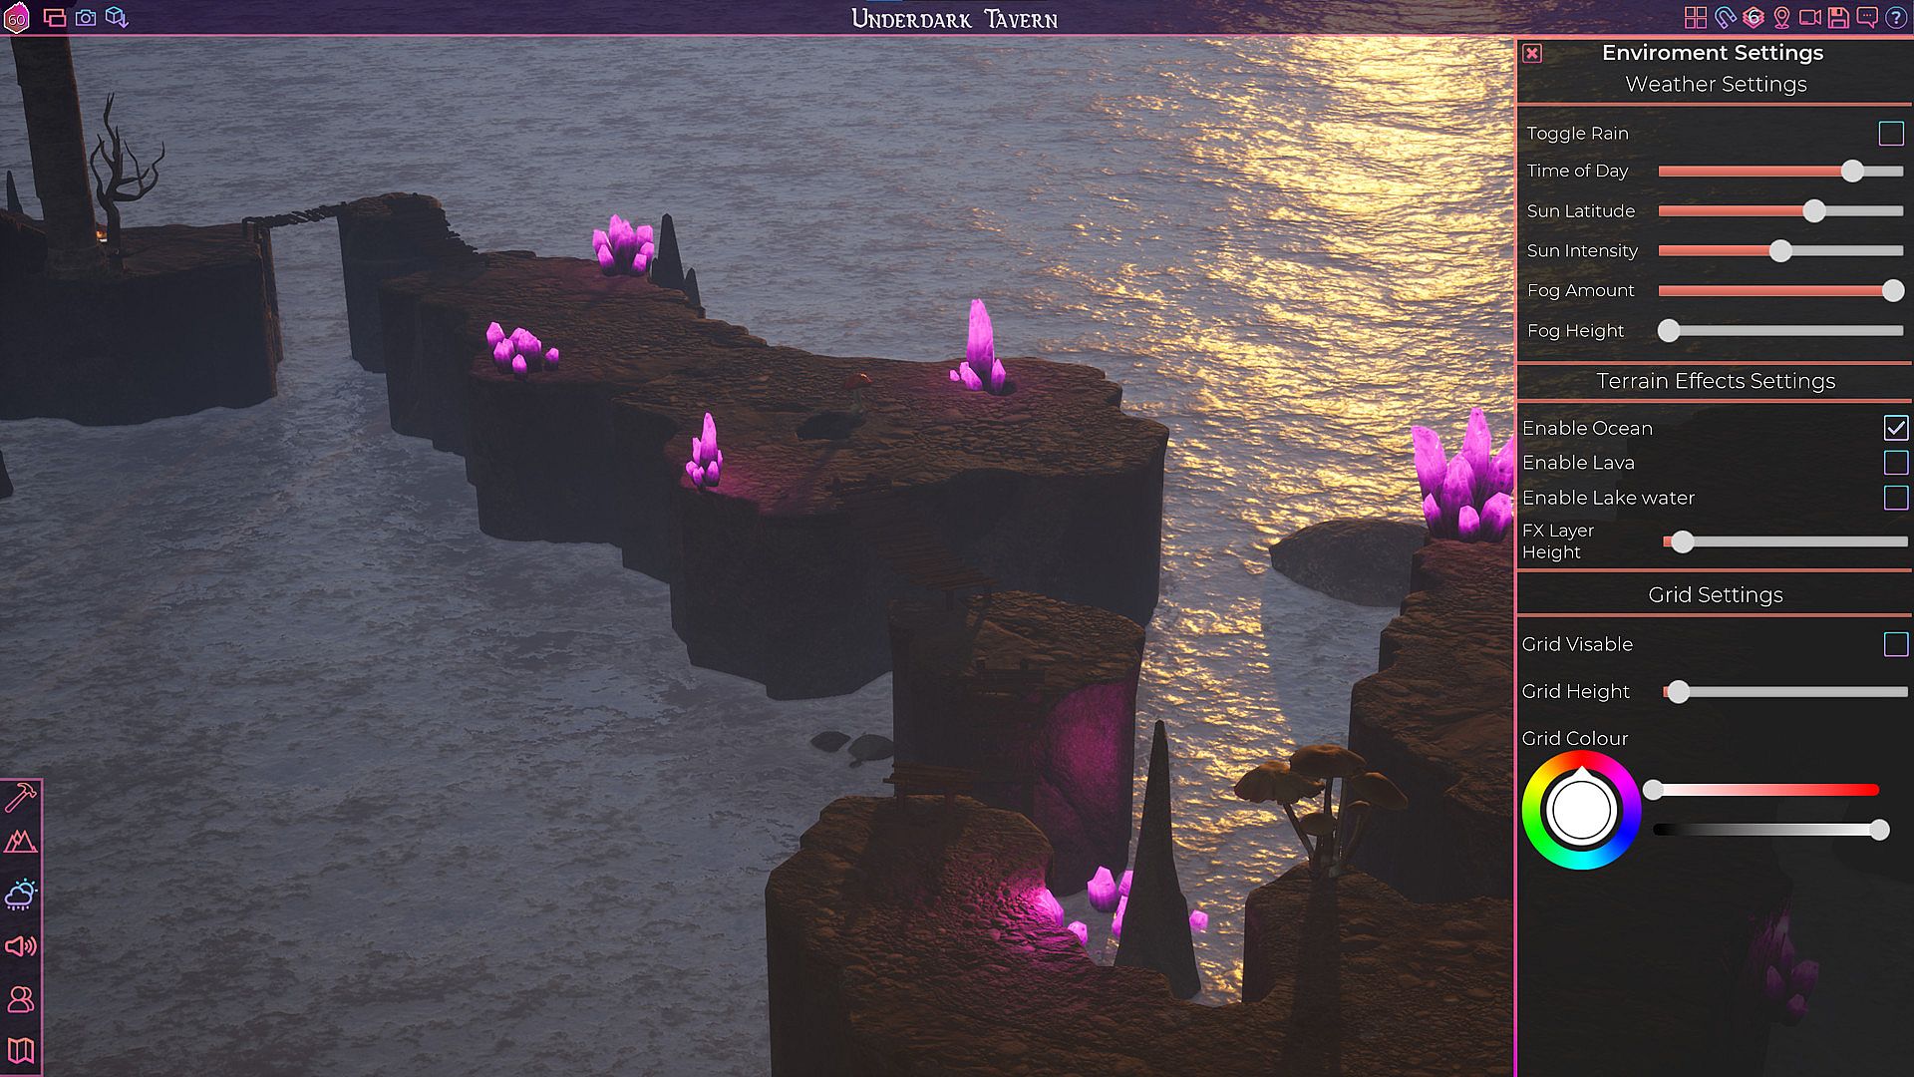This screenshot has height=1077, width=1914.
Task: Open the chat speech bubble icon
Action: [x=1867, y=18]
